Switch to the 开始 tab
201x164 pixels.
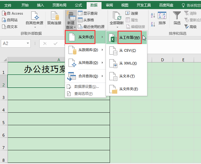click(25, 5)
